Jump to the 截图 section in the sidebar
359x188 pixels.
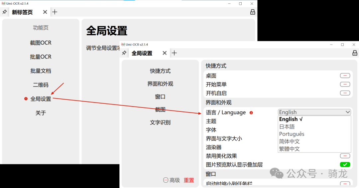(160, 109)
